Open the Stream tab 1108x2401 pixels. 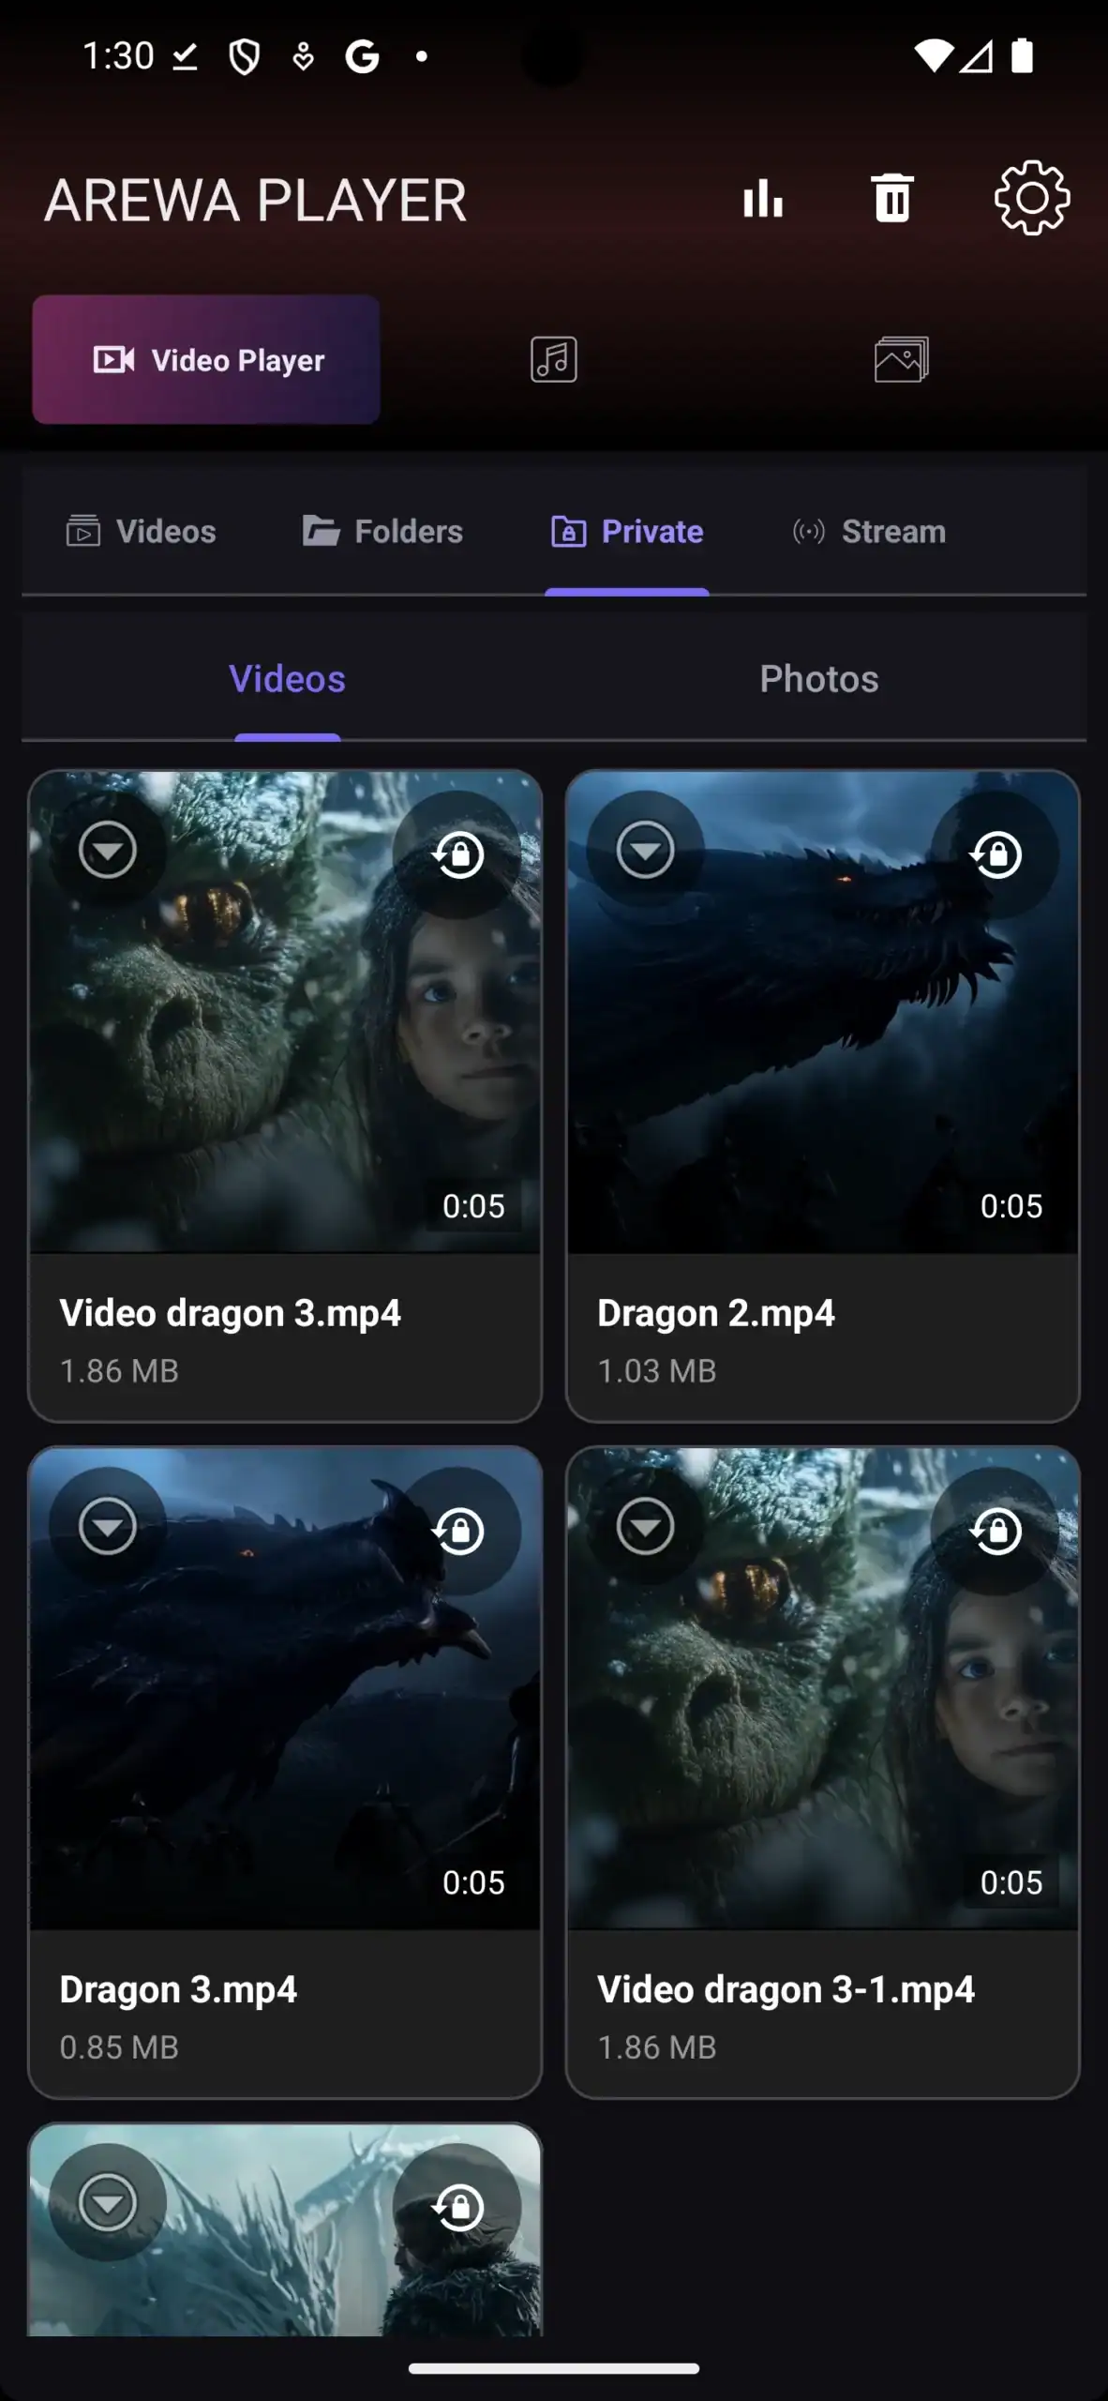[869, 532]
